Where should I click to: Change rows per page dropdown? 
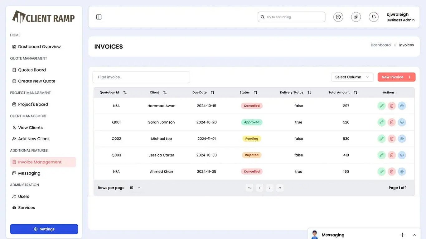click(x=135, y=188)
